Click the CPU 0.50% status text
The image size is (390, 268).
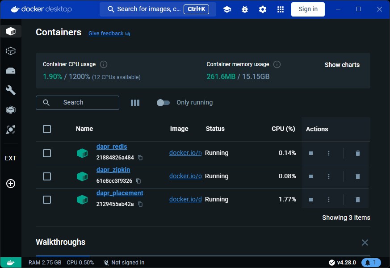(x=80, y=263)
